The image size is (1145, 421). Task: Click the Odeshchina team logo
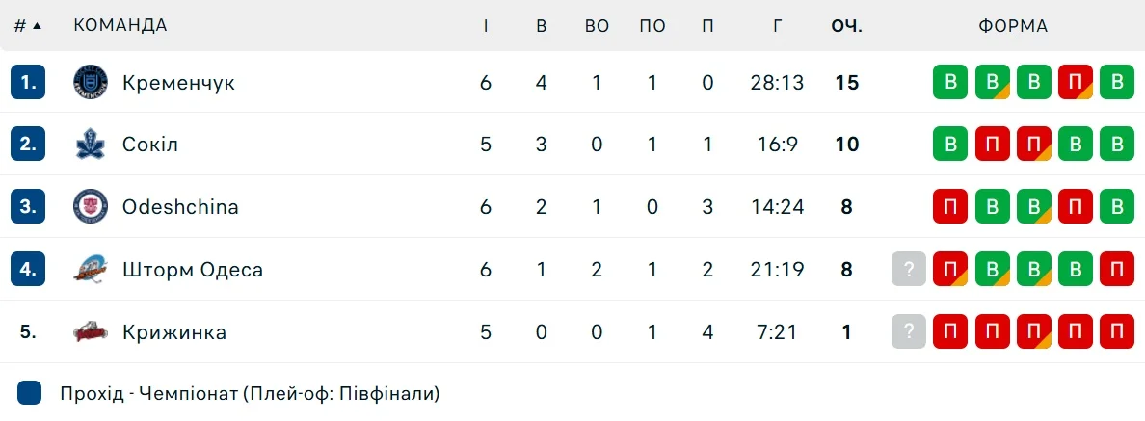tap(91, 206)
